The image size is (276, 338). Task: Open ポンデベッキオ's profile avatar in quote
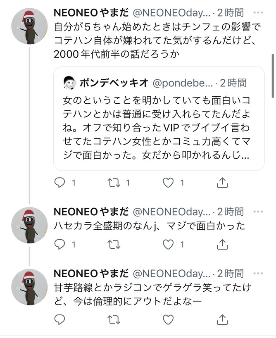point(69,83)
